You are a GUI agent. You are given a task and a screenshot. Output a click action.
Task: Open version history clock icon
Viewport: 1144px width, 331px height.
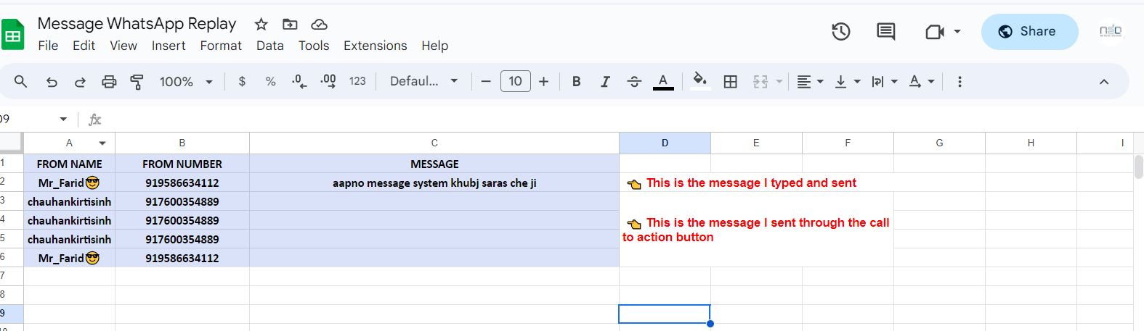point(841,31)
